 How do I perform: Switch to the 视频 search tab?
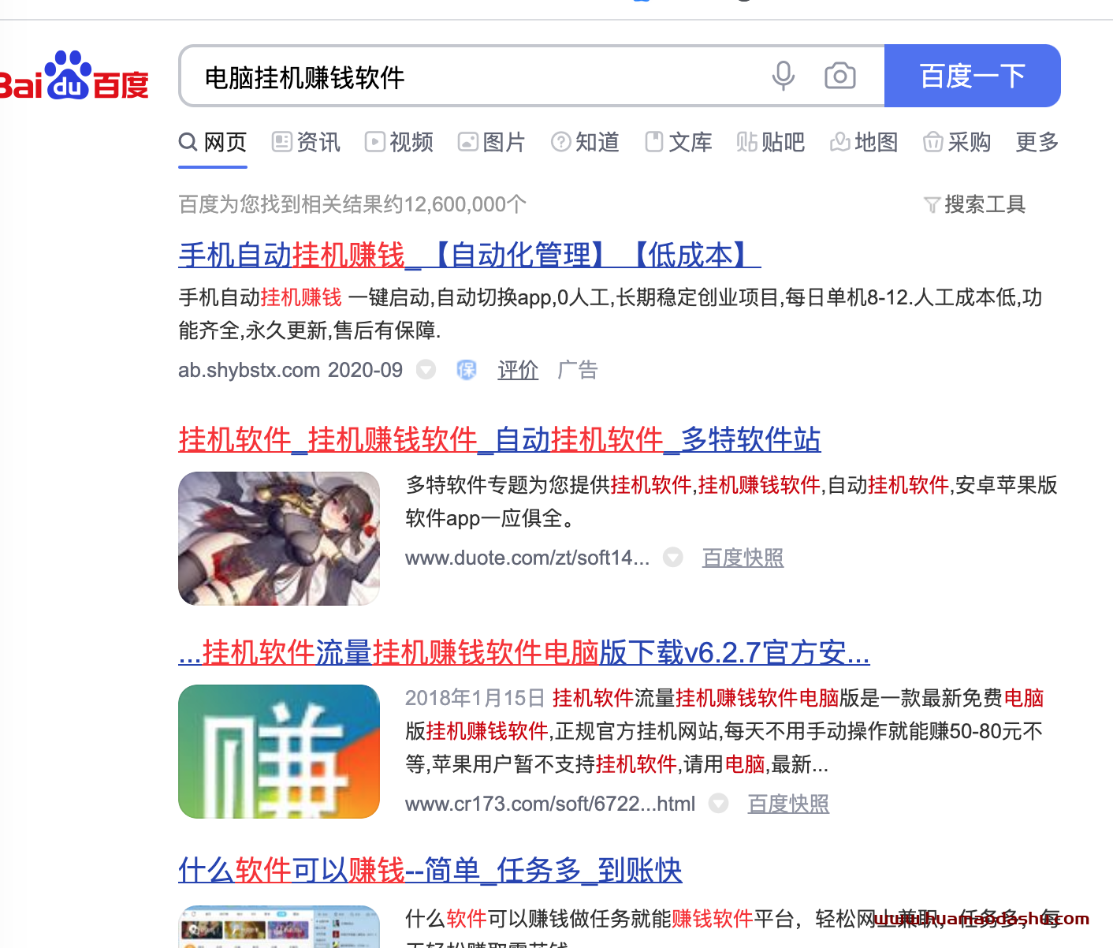[400, 142]
